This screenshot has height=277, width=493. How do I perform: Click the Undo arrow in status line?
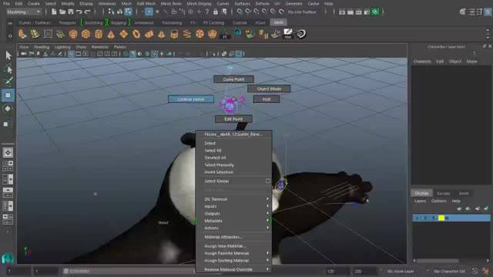(x=79, y=12)
